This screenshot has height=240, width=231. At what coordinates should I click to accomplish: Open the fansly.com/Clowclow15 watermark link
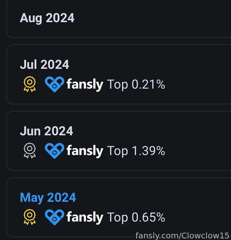tap(182, 235)
